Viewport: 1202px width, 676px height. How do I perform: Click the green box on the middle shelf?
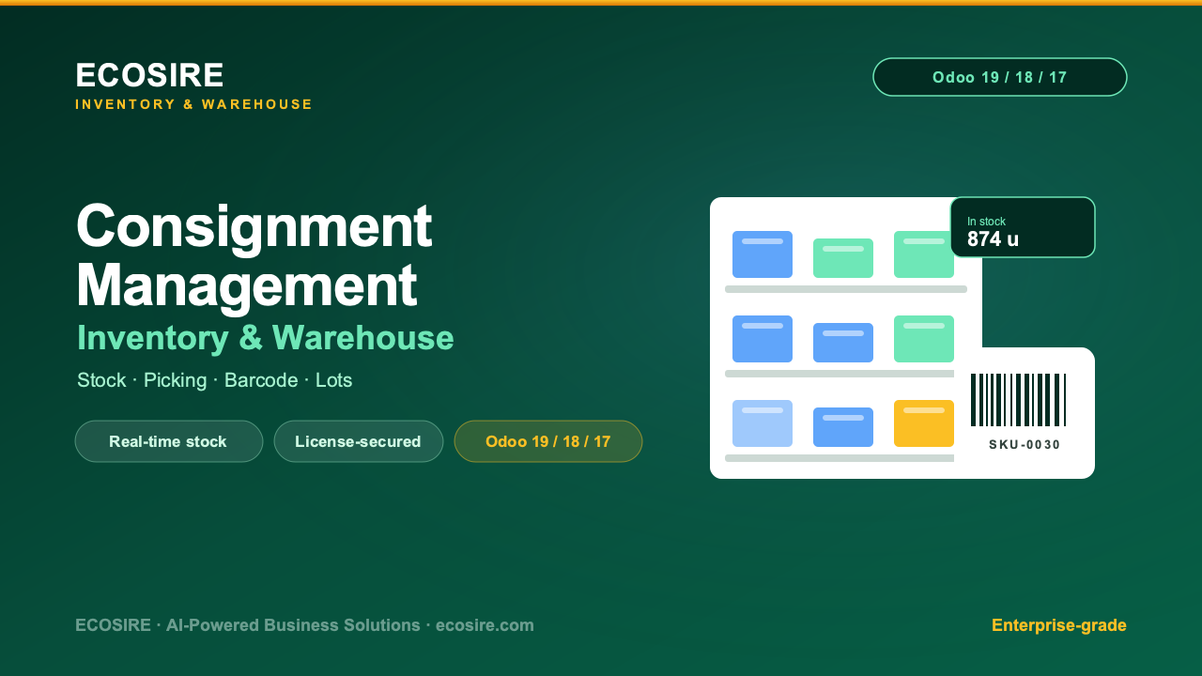[924, 339]
